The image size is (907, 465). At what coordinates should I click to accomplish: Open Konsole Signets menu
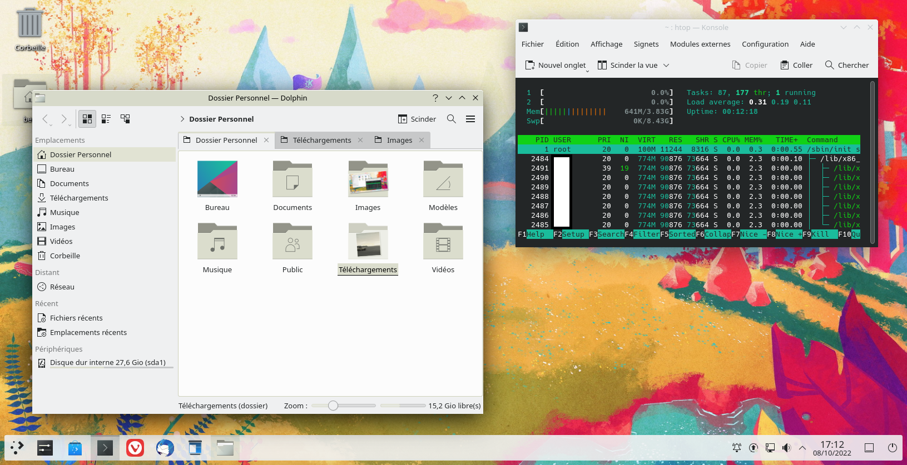click(x=646, y=44)
